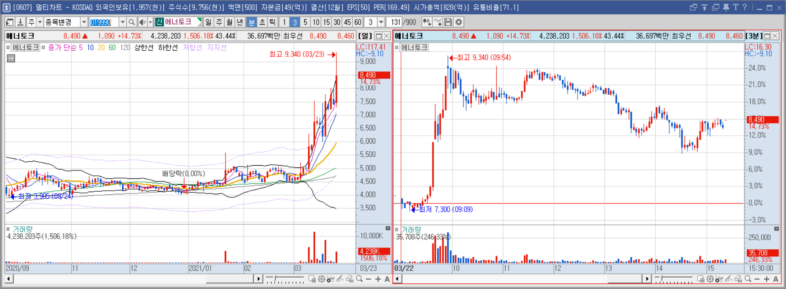This screenshot has height=289, width=786.
Task: Expand the stock code history dropdown
Action: coord(122,22)
